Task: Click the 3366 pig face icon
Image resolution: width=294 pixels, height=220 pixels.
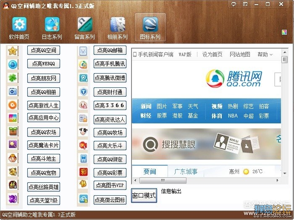Action: coord(83,105)
